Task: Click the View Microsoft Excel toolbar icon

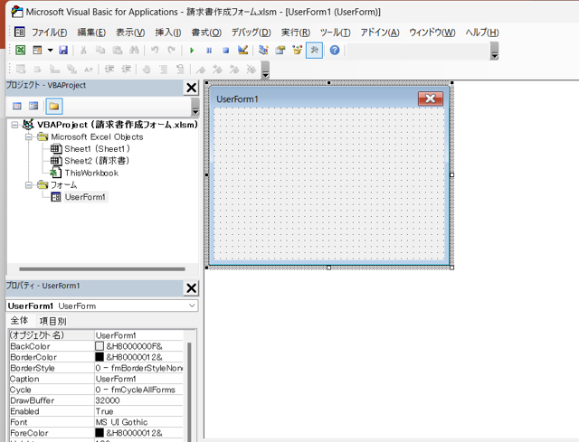Action: coord(20,51)
